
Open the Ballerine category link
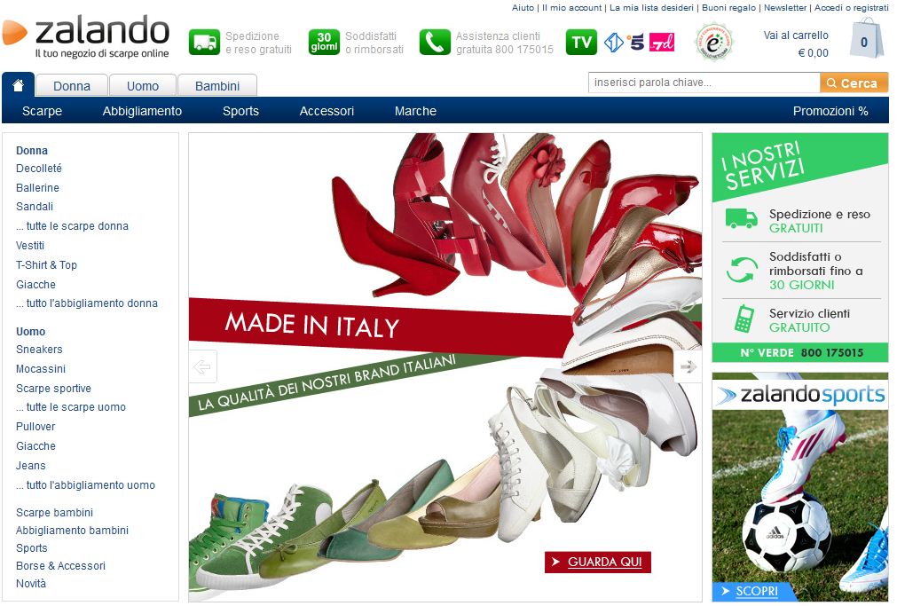point(38,188)
